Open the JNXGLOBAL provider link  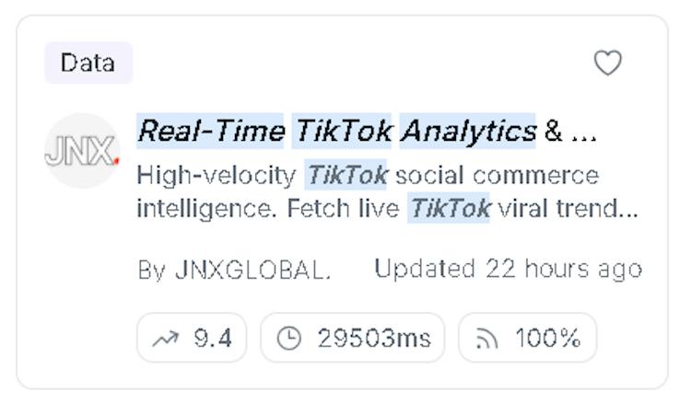point(253,270)
